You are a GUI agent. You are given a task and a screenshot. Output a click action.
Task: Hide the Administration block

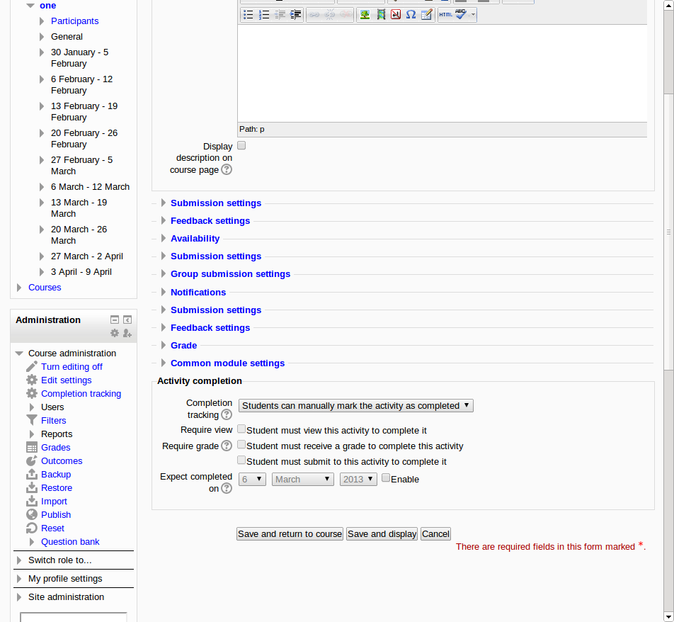(115, 320)
